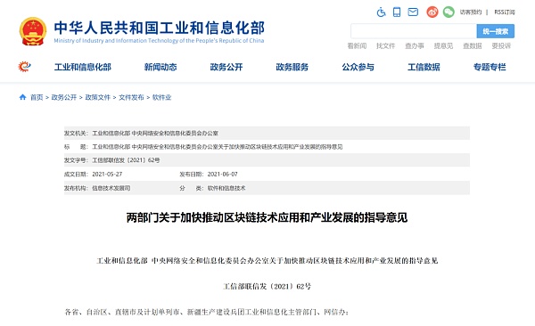Click the 标题 row document title text
535x326 pixels.
click(x=218, y=147)
